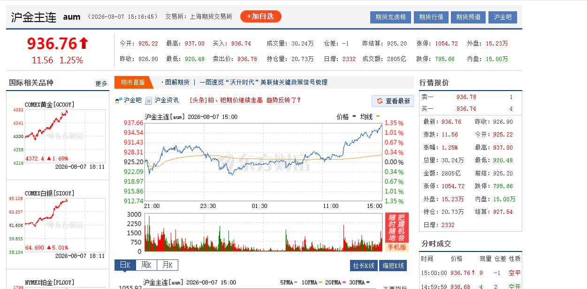The height and width of the screenshot is (289, 587).
Task: Open 期货龙虎榜 page
Action: pyautogui.click(x=390, y=17)
